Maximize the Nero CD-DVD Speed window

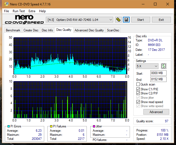155,4
